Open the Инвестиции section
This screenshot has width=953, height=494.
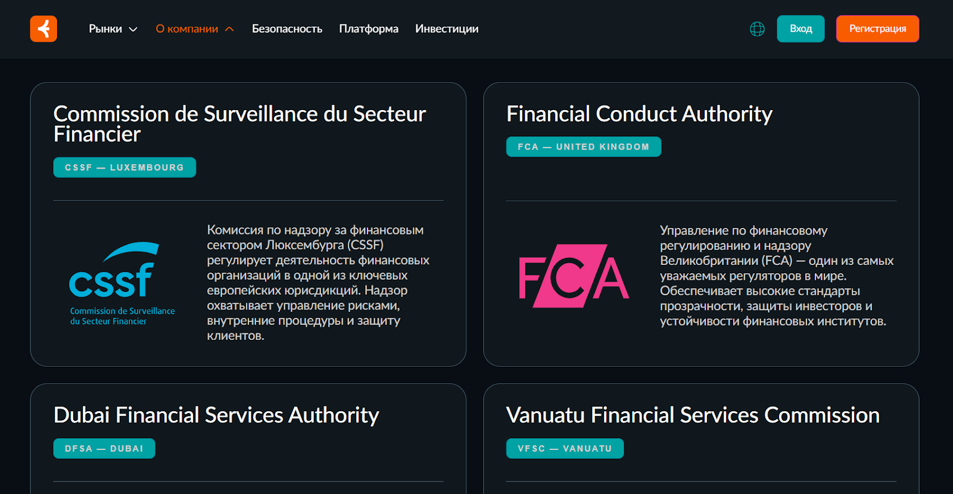(x=446, y=29)
